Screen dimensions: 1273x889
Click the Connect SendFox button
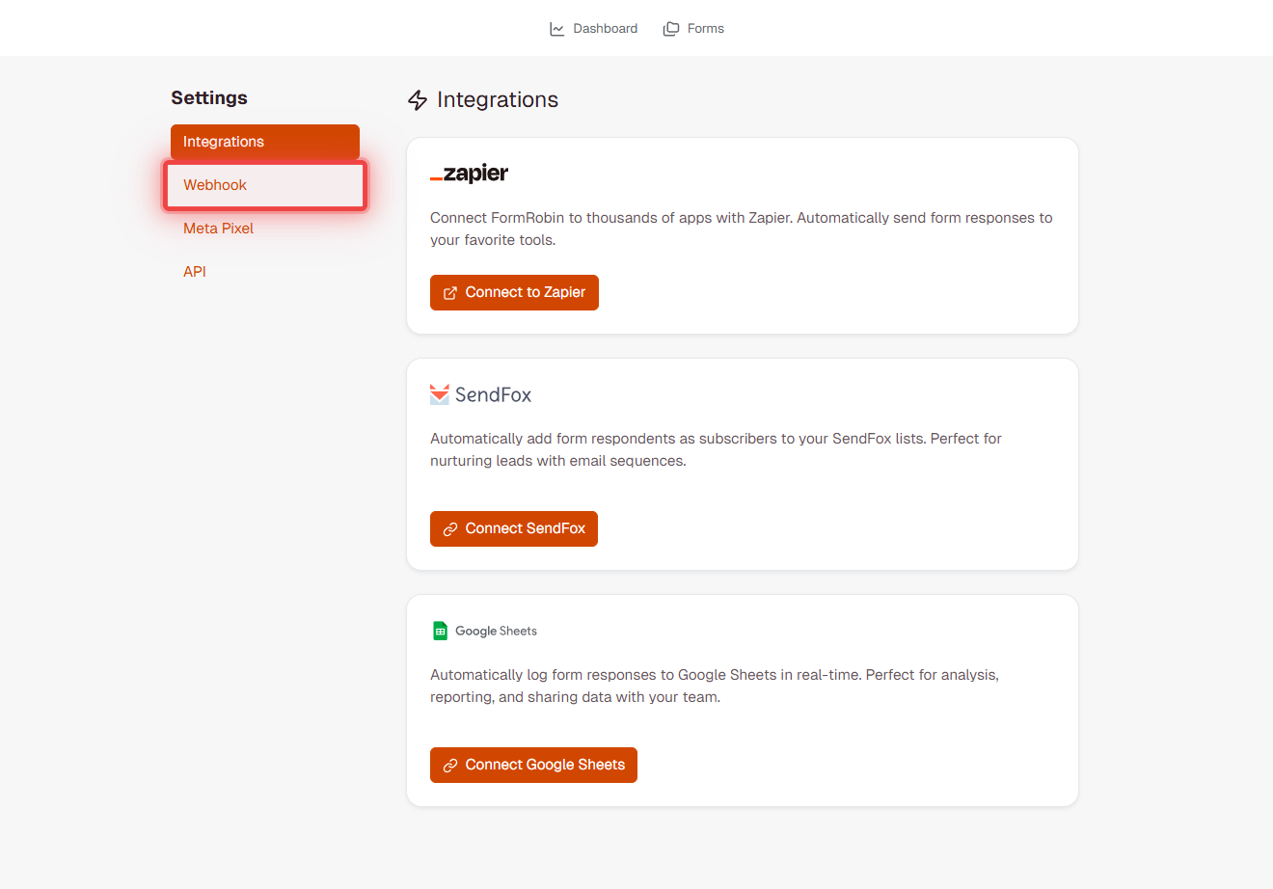pos(513,528)
